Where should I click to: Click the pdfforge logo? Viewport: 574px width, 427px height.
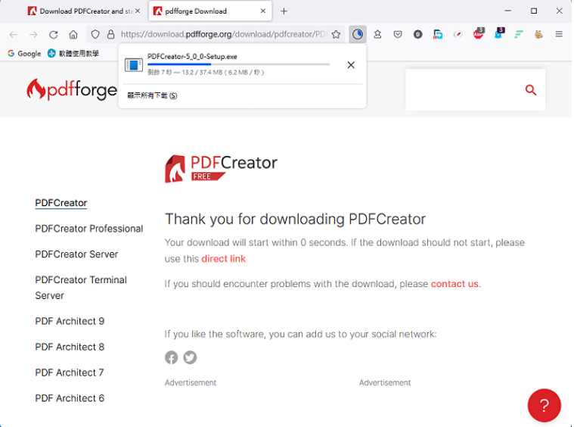coord(72,89)
